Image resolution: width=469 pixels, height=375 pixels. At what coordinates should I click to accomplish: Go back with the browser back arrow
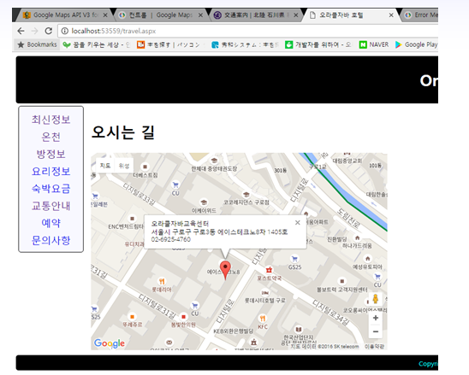[21, 31]
